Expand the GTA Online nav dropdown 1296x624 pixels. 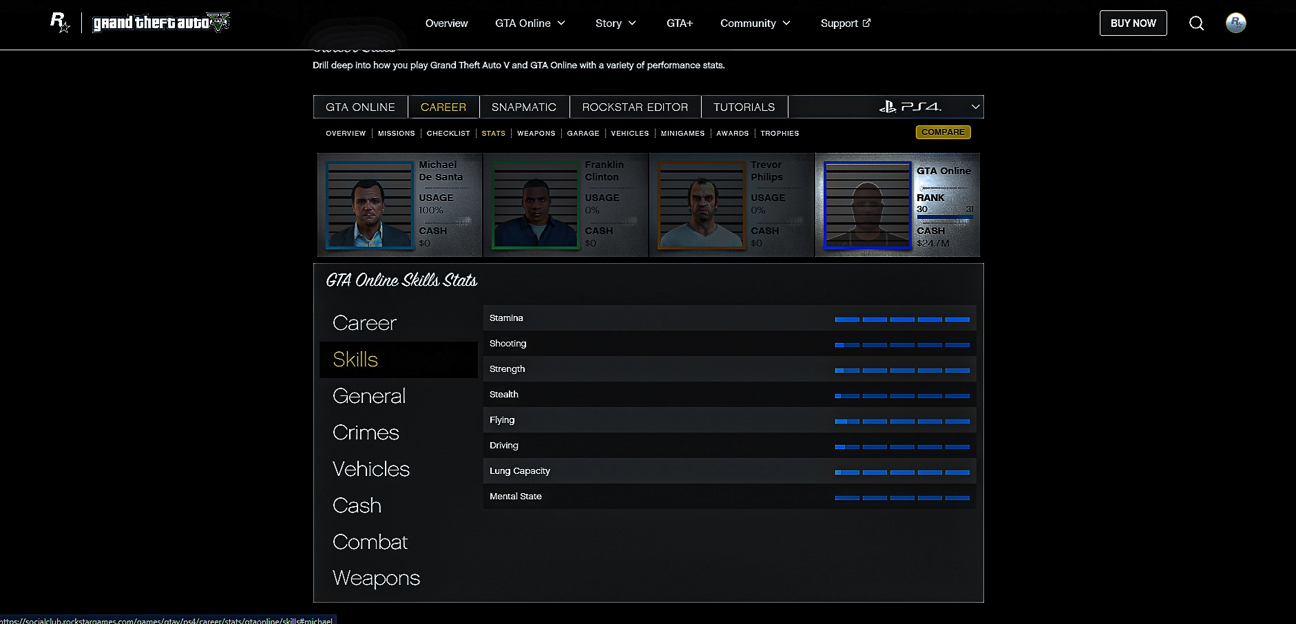pos(530,23)
